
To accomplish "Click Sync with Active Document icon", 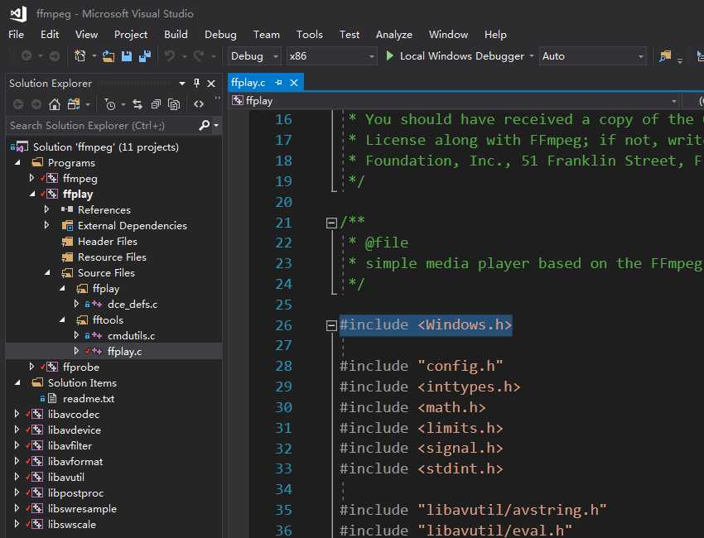I will [x=137, y=104].
